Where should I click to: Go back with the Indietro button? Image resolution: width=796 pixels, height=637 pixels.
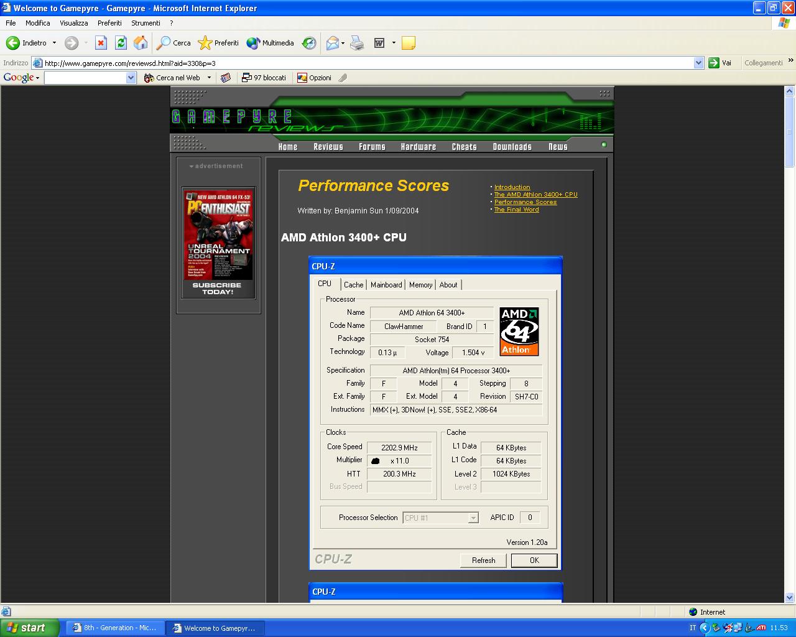pyautogui.click(x=26, y=43)
